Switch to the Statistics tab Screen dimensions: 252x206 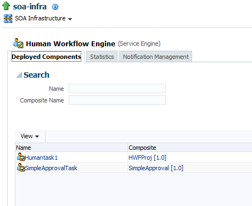point(102,57)
